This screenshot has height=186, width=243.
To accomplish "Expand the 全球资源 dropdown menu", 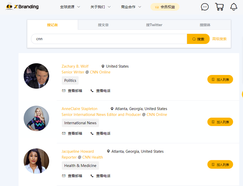I will 70,7.
